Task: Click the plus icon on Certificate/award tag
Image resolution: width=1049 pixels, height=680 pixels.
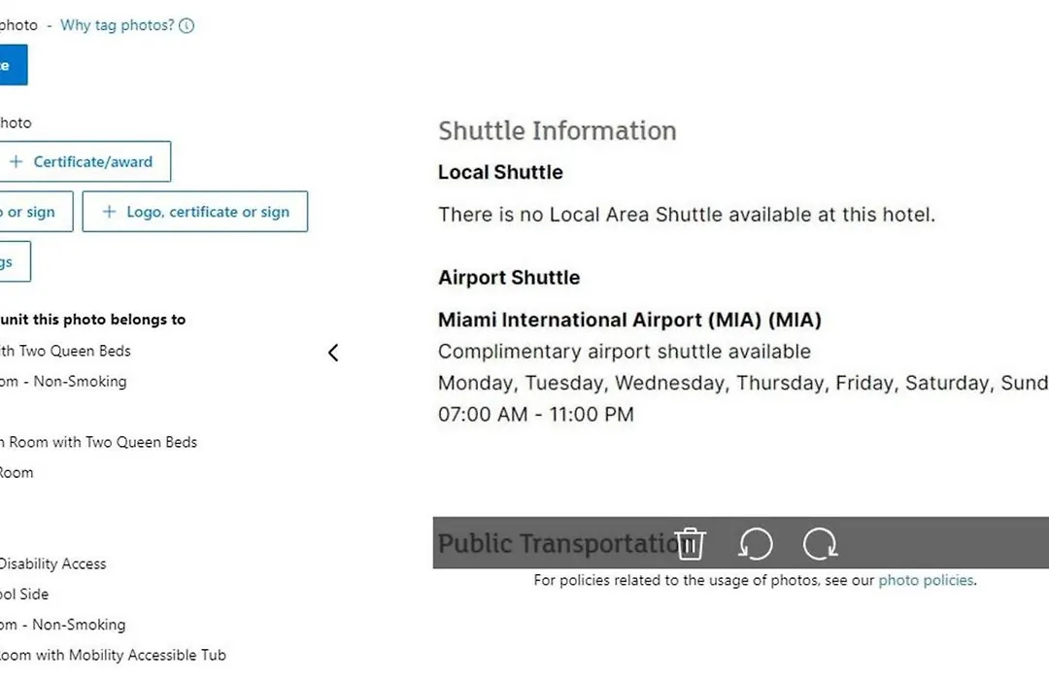Action: (x=17, y=161)
